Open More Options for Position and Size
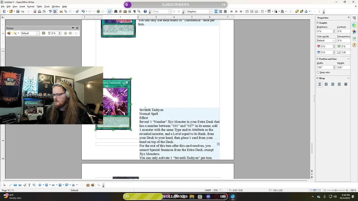 pos(348,59)
